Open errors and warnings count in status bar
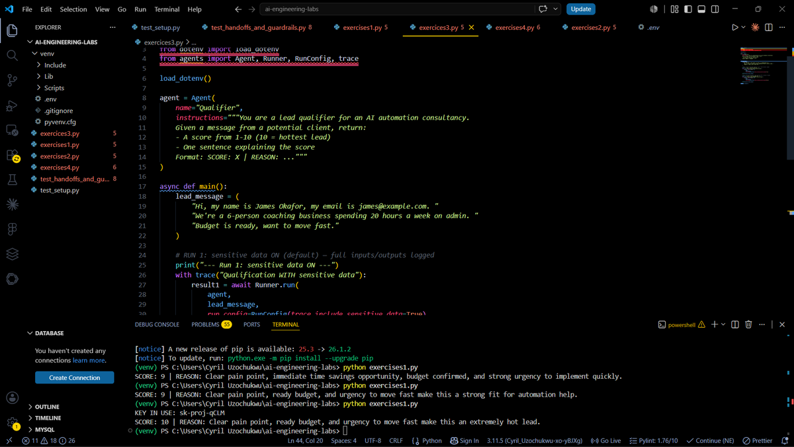The height and width of the screenshot is (447, 794). tap(49, 440)
